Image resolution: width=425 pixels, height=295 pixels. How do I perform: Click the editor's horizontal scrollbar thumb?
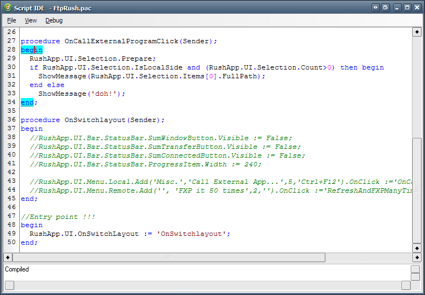169,257
